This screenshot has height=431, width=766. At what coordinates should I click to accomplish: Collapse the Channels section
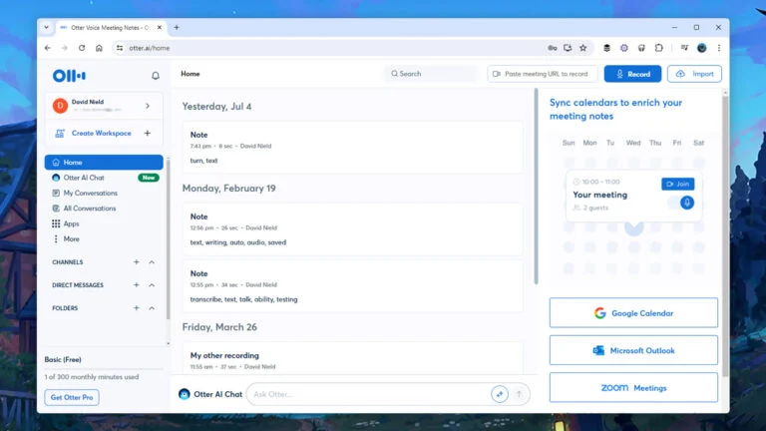(x=152, y=262)
